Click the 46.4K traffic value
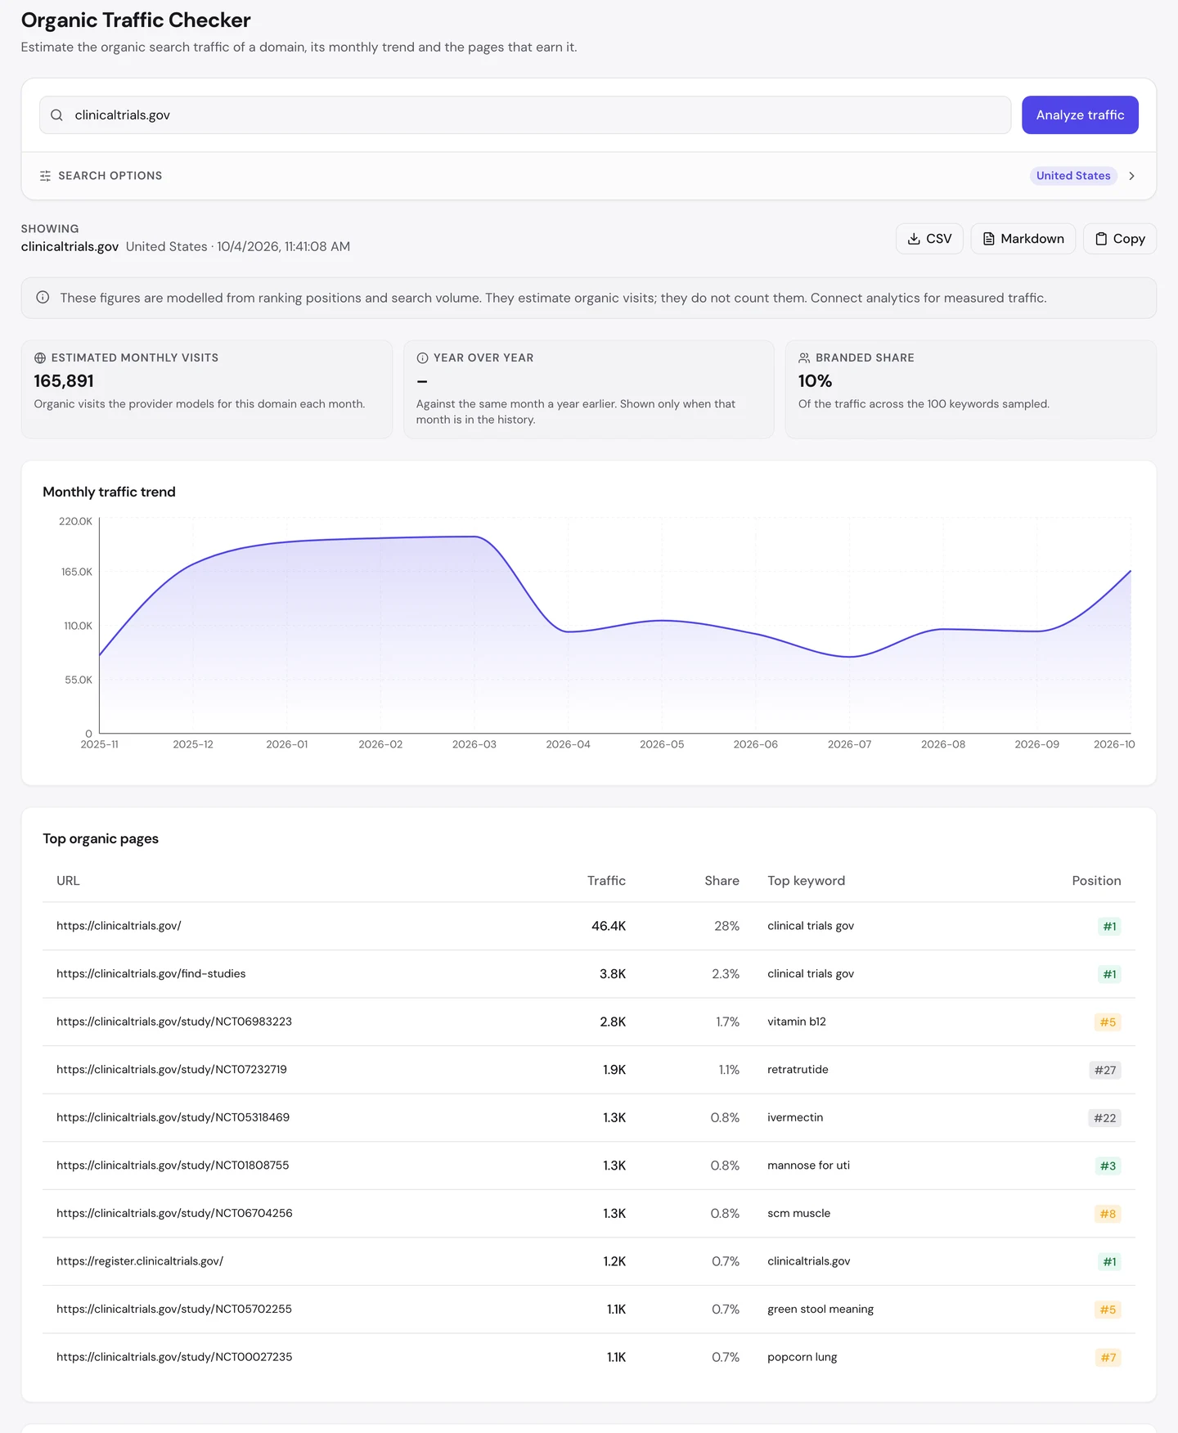This screenshot has width=1178, height=1433. pos(609,926)
